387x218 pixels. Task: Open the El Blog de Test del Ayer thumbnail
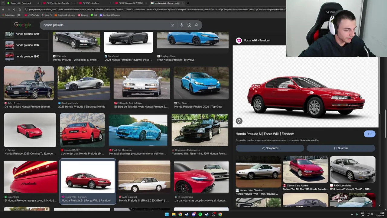141,83
